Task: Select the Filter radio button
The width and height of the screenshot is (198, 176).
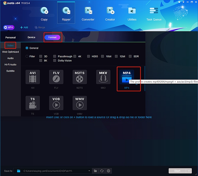Action: pos(27,56)
